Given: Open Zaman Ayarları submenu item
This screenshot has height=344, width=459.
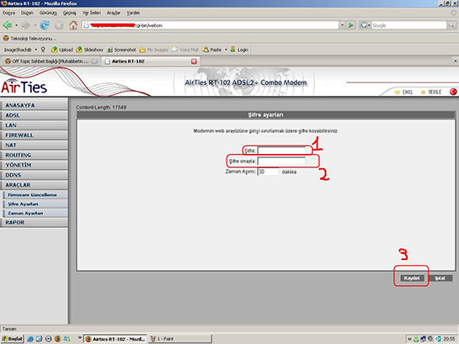Looking at the screenshot, I should point(35,213).
